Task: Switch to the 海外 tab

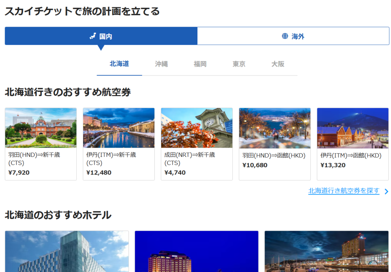Action: [x=293, y=36]
